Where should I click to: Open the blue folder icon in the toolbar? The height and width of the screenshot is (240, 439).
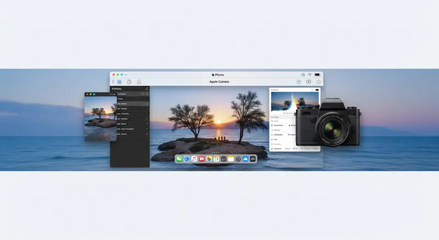coord(119,82)
